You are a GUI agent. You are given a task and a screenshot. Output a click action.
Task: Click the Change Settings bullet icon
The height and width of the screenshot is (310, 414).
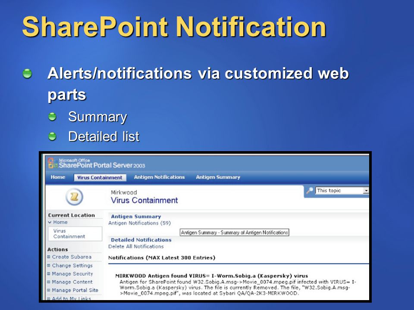[49, 266]
